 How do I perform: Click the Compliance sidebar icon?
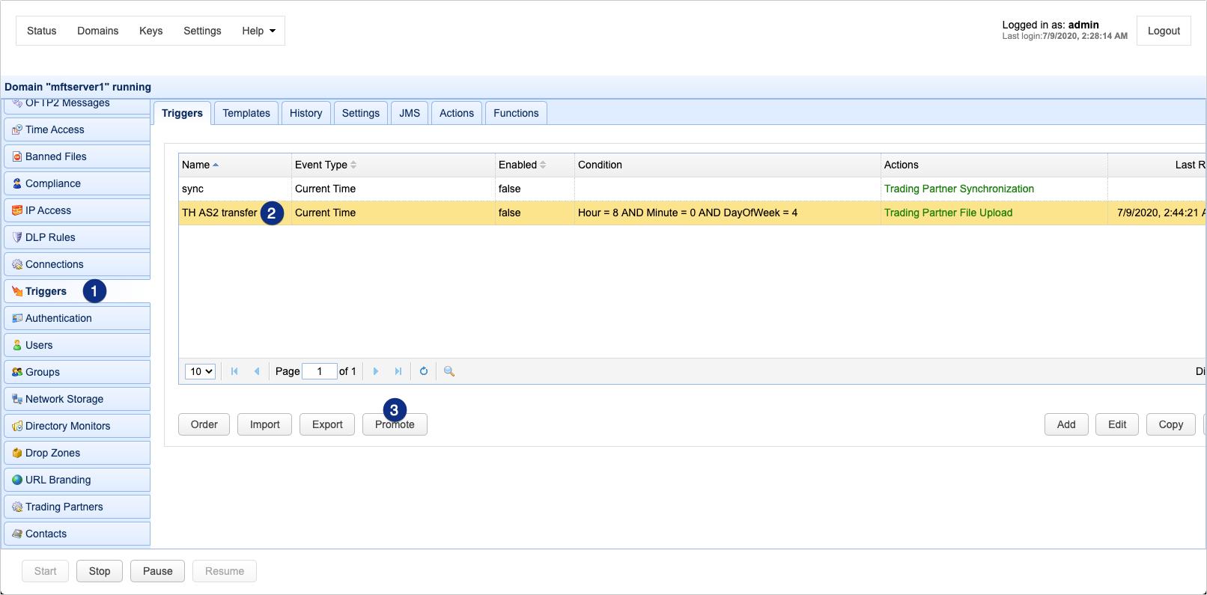point(17,183)
